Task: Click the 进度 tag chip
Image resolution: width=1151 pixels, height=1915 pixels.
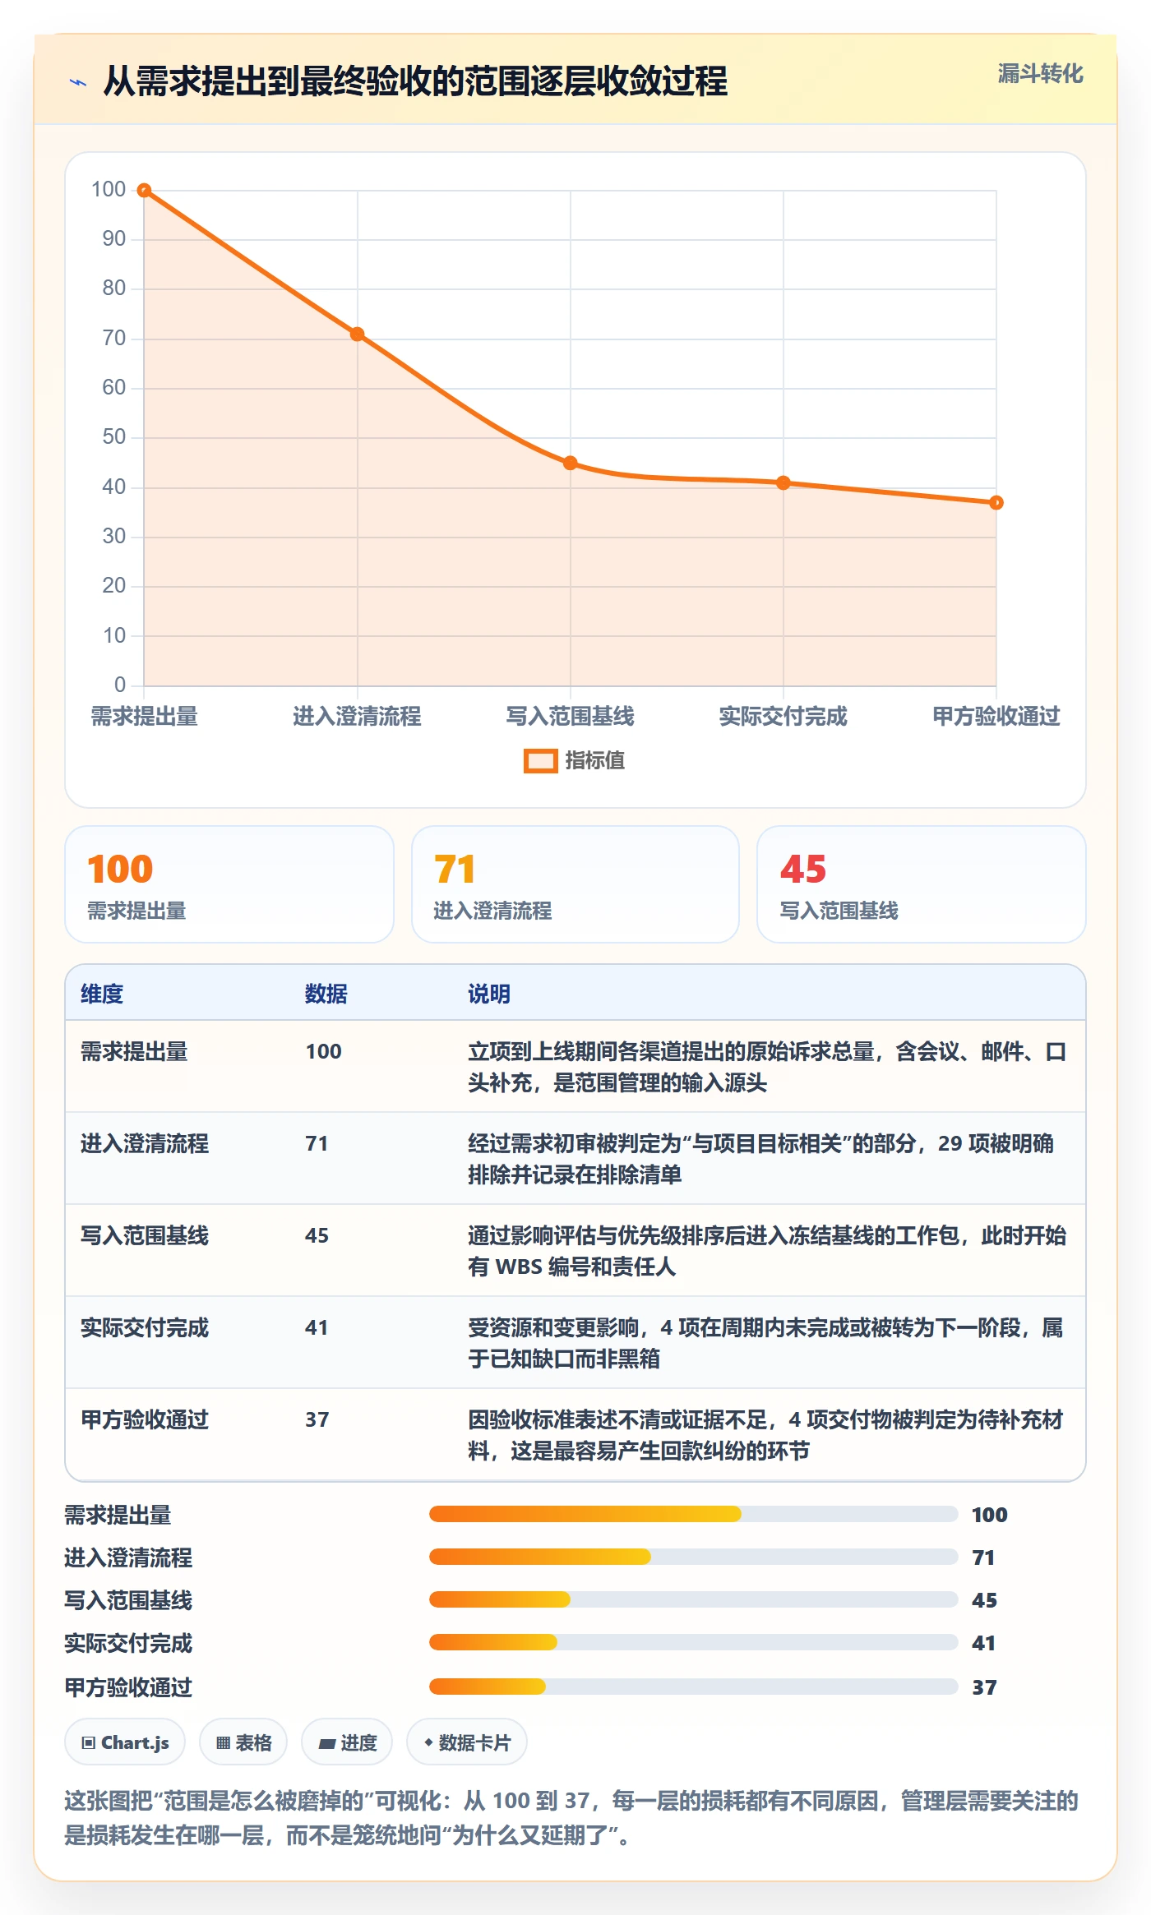Action: pyautogui.click(x=347, y=1742)
